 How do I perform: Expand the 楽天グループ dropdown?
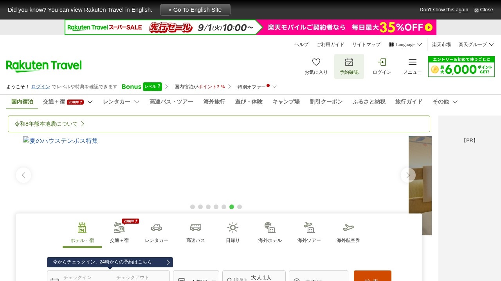492,44
